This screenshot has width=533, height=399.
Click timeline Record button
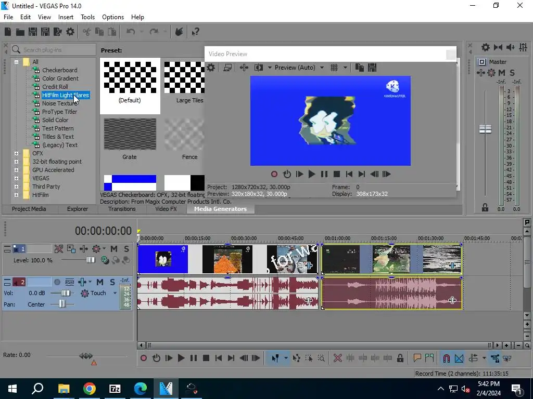pyautogui.click(x=144, y=358)
